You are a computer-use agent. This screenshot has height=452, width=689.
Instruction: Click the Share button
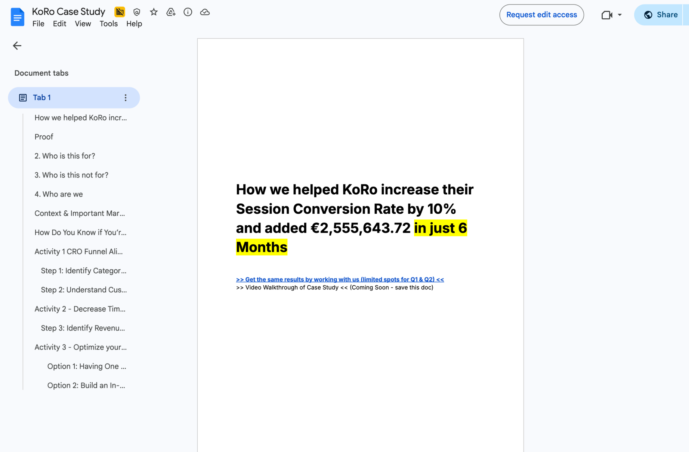pos(660,15)
